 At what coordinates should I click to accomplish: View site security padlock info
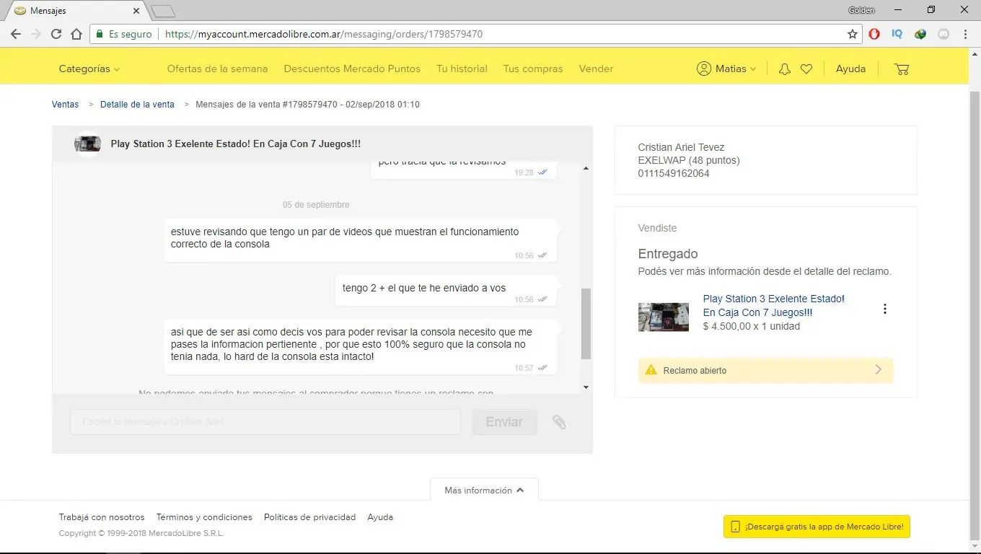coord(100,34)
